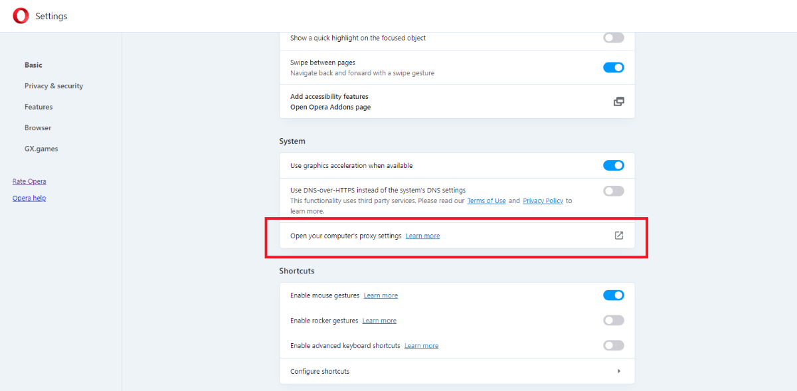Go to Features settings section

coord(39,107)
